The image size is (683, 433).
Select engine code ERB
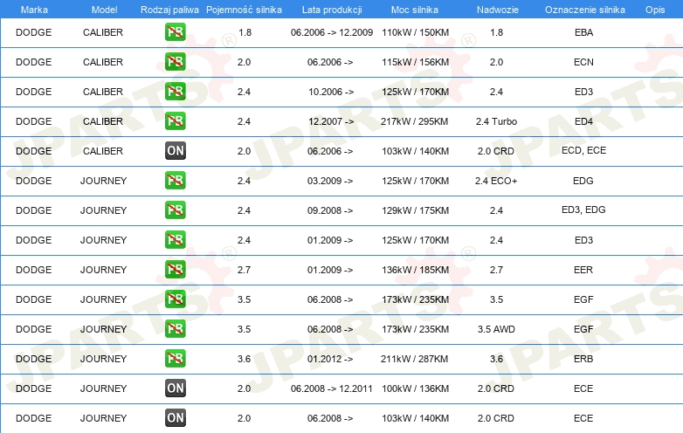coord(583,359)
